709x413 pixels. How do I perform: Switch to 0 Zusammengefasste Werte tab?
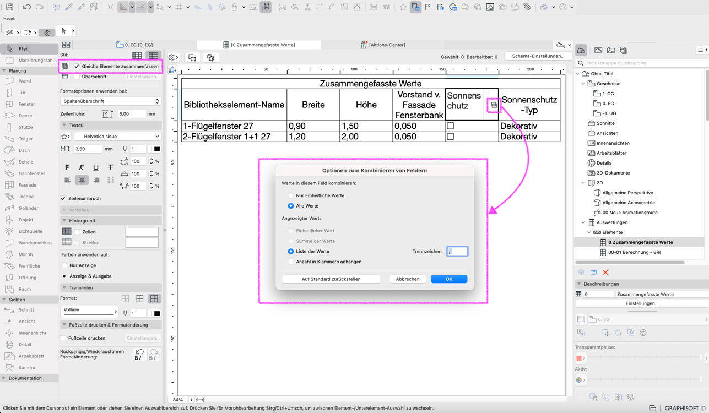259,45
